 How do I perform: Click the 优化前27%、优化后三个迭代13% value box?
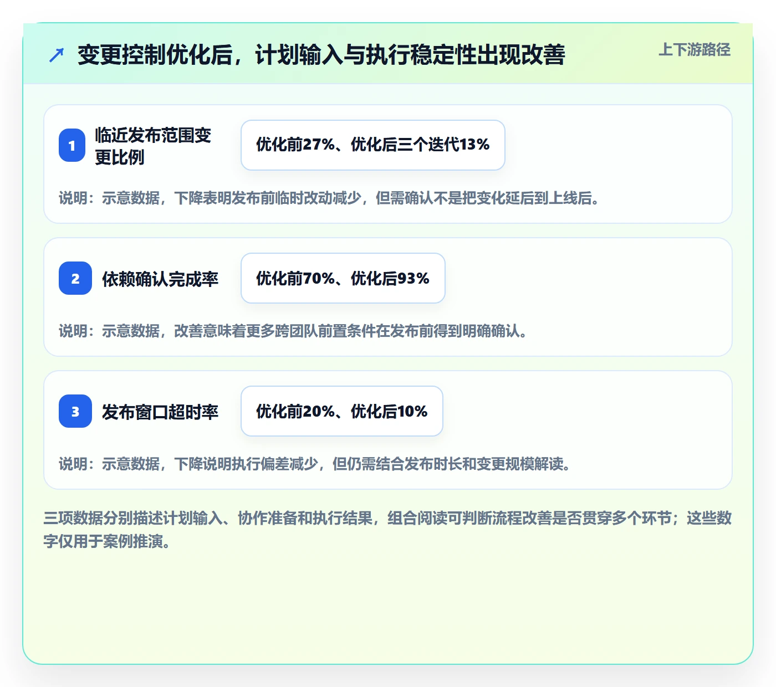tap(373, 145)
